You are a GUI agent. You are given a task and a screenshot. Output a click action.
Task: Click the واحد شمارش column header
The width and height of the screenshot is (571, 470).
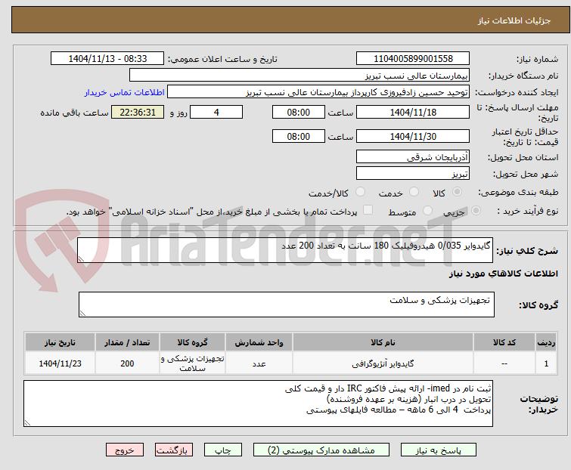259,342
